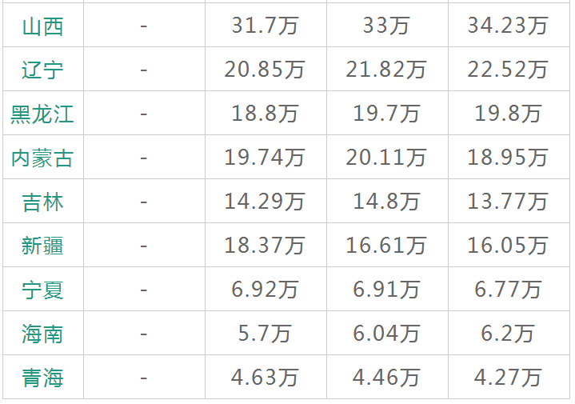Image resolution: width=575 pixels, height=404 pixels.
Task: Open the 黑龙江 link
Action: tap(42, 114)
